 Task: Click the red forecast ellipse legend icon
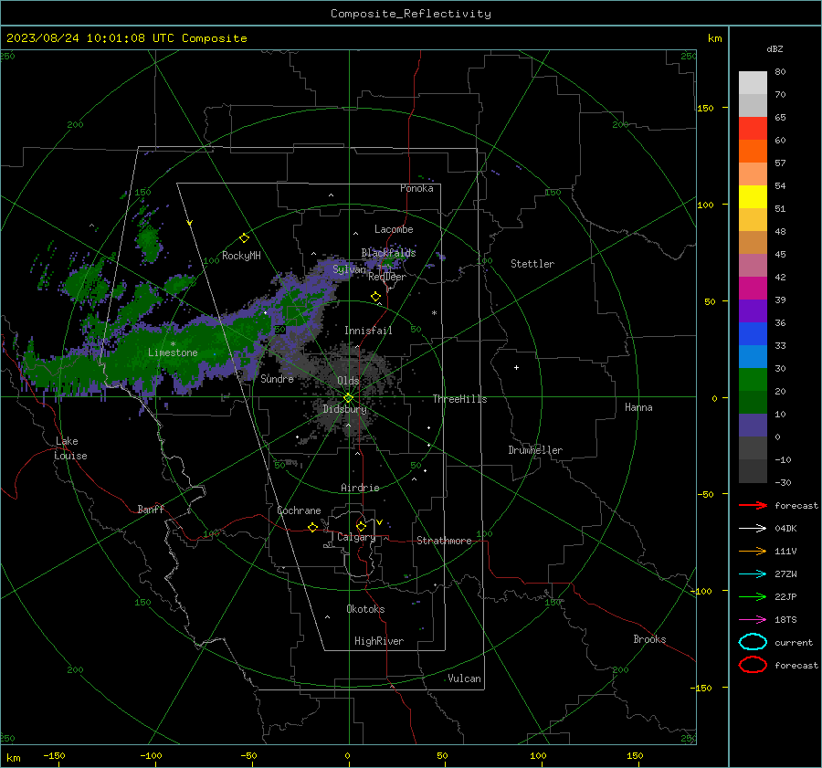tap(753, 665)
